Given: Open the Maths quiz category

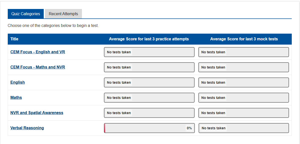Looking at the screenshot, I should 16,98.
